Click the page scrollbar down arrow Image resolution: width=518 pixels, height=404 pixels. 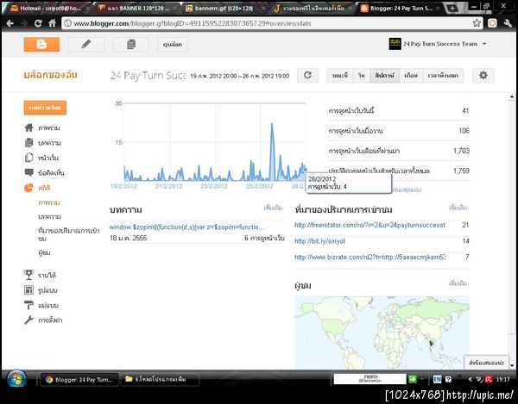coord(512,365)
